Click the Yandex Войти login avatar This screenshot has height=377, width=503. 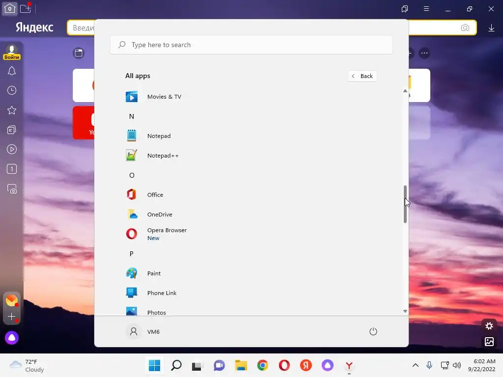[x=12, y=52]
